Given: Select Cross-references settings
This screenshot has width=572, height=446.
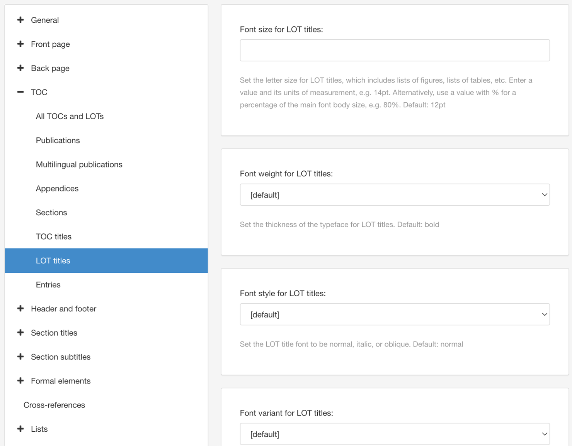Looking at the screenshot, I should pos(54,405).
